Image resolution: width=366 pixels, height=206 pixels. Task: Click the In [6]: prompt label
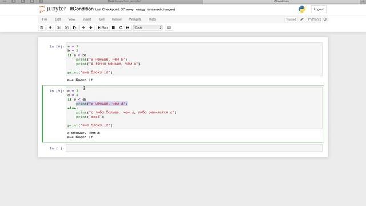pos(57,46)
